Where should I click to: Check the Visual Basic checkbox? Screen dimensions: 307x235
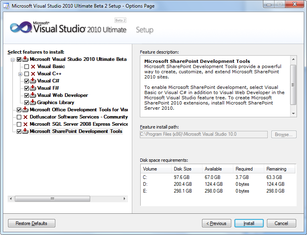coord(26,67)
